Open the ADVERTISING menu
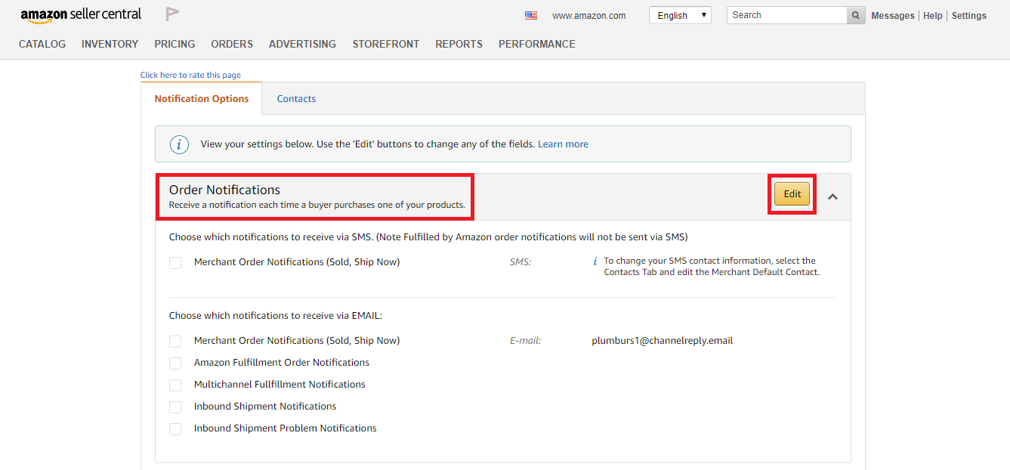The height and width of the screenshot is (470, 1010). point(302,44)
